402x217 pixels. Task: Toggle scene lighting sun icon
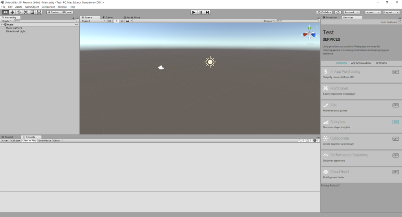[x=116, y=21]
